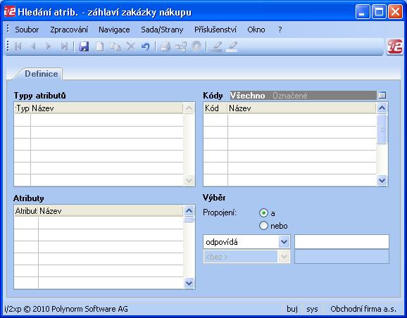The height and width of the screenshot is (318, 407).
Task: Select the Definice tab
Action: click(42, 74)
